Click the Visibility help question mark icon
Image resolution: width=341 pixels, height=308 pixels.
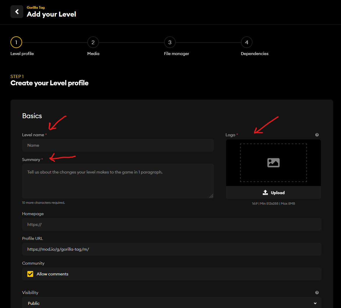click(317, 293)
